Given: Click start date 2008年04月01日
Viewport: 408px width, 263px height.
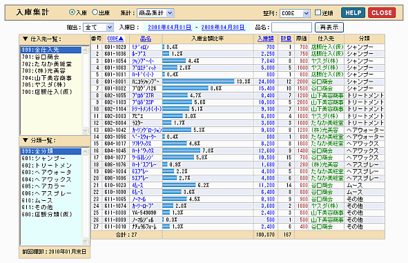Looking at the screenshot, I should pos(169,27).
